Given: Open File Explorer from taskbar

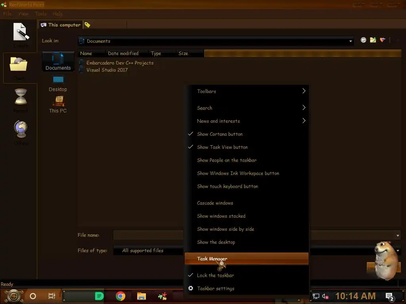Looking at the screenshot, I should (142, 296).
